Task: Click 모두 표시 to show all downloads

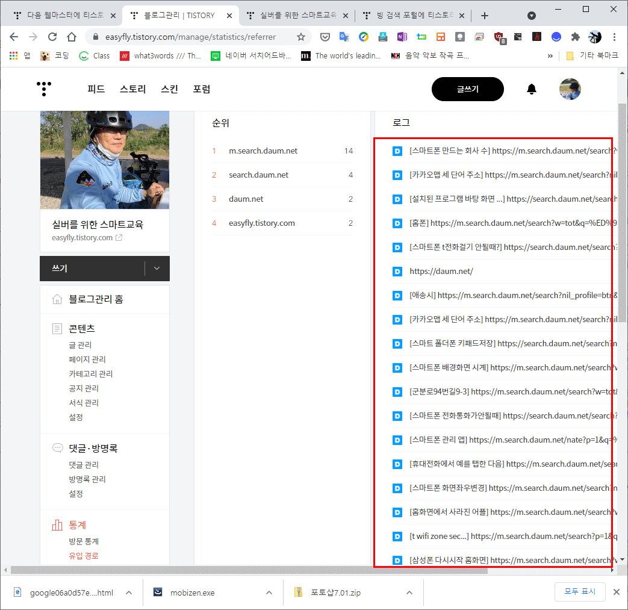Action: click(x=580, y=591)
